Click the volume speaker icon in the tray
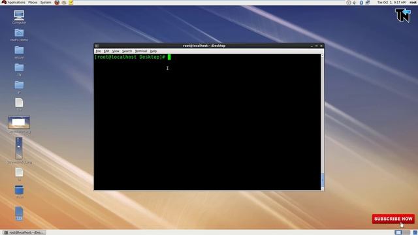 [x=355, y=3]
